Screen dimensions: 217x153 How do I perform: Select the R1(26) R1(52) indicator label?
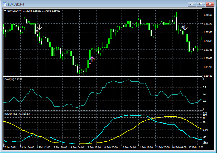(x=17, y=113)
